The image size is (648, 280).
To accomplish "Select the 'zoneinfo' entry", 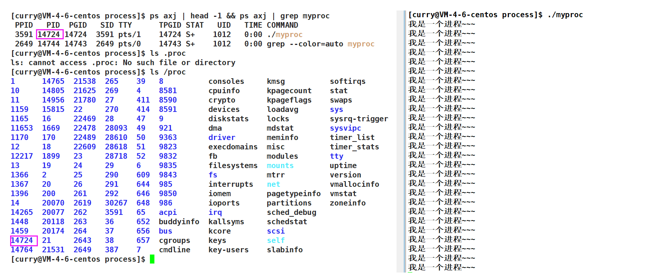I will pos(347,203).
